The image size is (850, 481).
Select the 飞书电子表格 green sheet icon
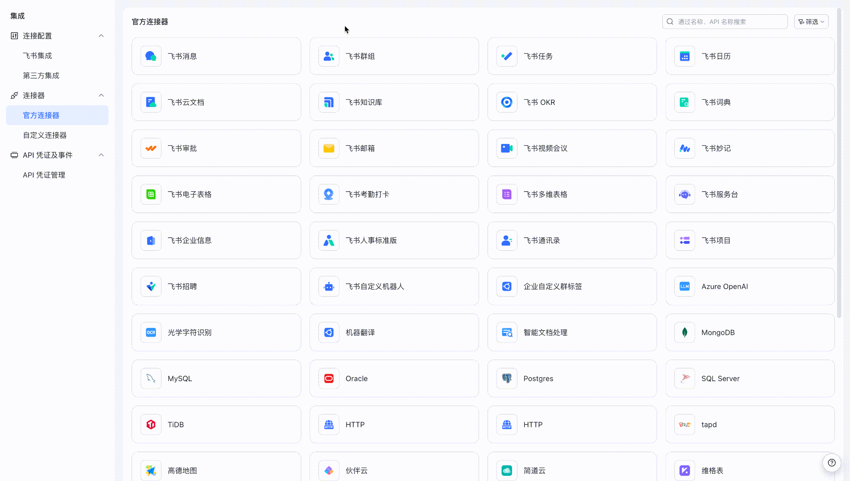click(151, 194)
